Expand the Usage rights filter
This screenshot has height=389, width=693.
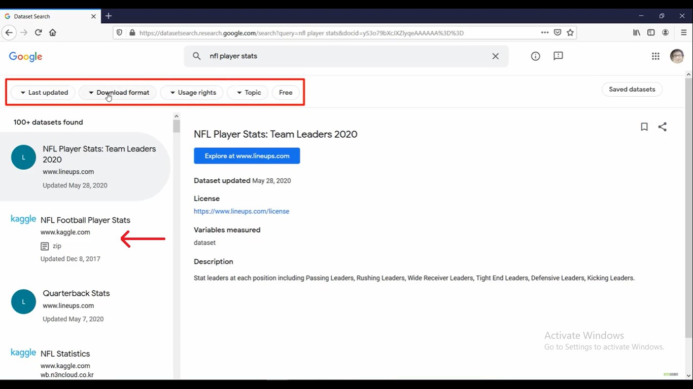192,93
